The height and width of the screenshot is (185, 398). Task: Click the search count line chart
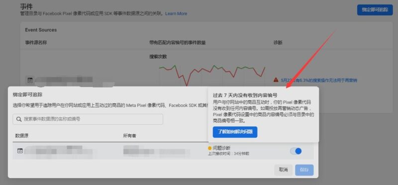point(212,75)
